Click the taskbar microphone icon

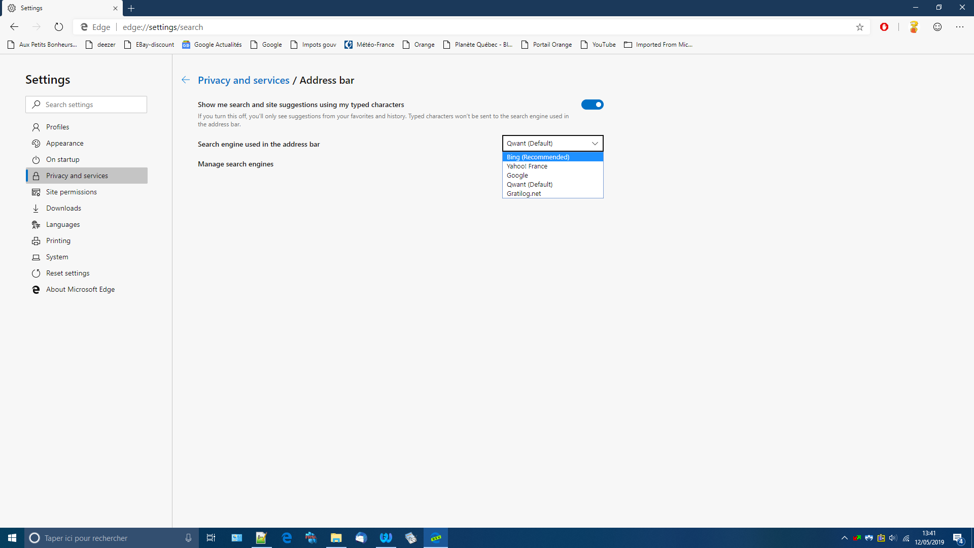pyautogui.click(x=188, y=538)
